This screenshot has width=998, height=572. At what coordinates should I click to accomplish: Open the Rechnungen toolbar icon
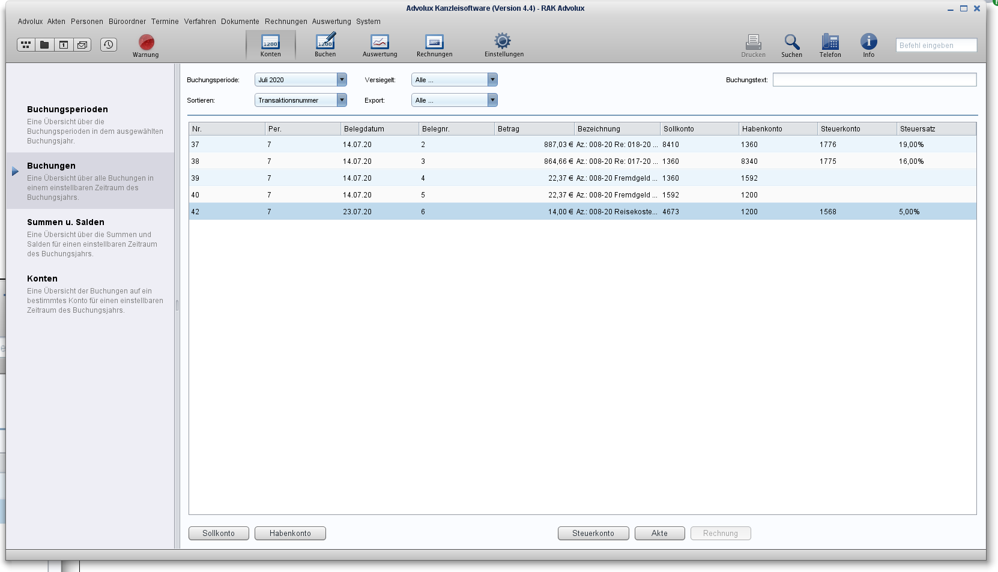(x=435, y=46)
